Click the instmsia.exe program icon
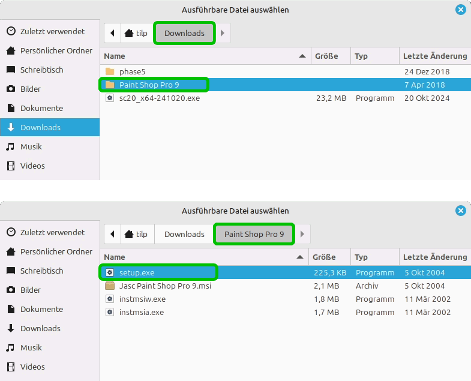 (110, 313)
